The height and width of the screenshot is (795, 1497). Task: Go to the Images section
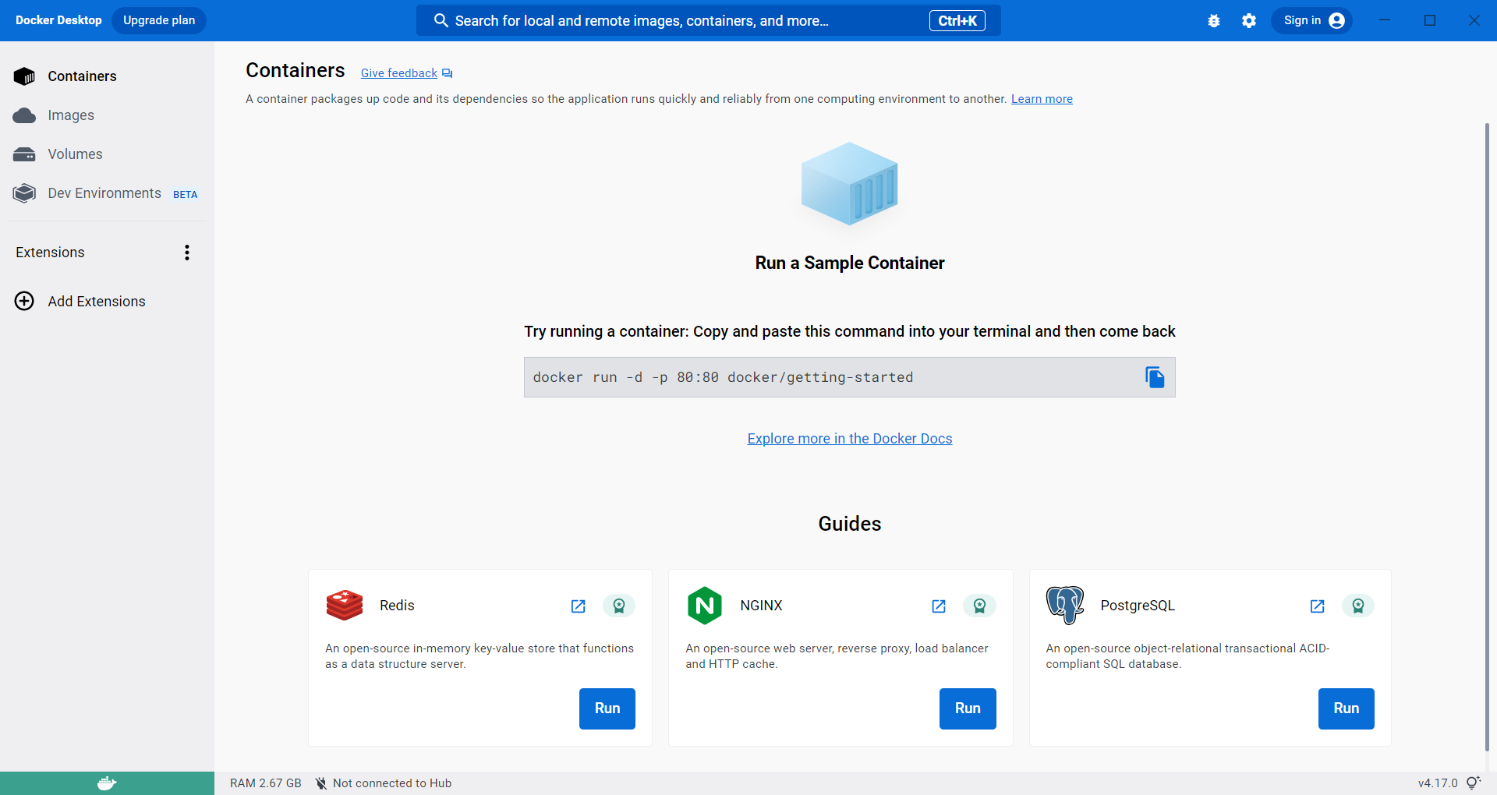(71, 115)
